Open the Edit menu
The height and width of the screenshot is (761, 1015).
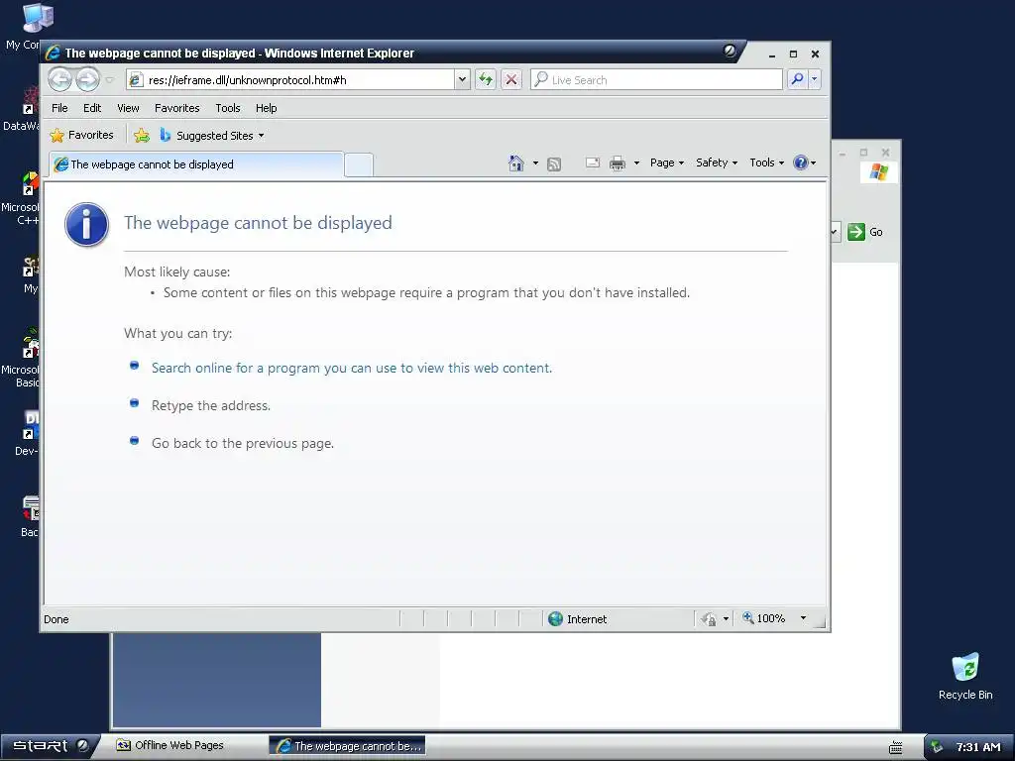(92, 108)
